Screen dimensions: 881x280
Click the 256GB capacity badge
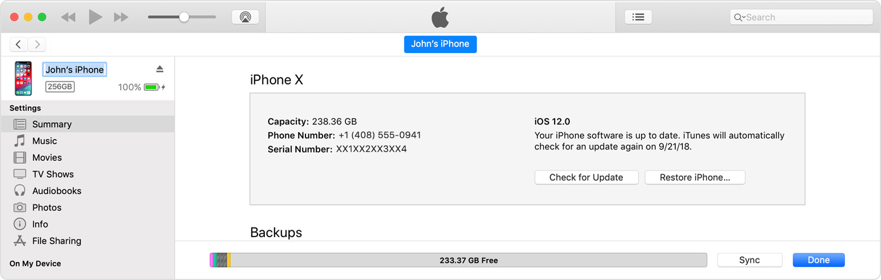[60, 86]
